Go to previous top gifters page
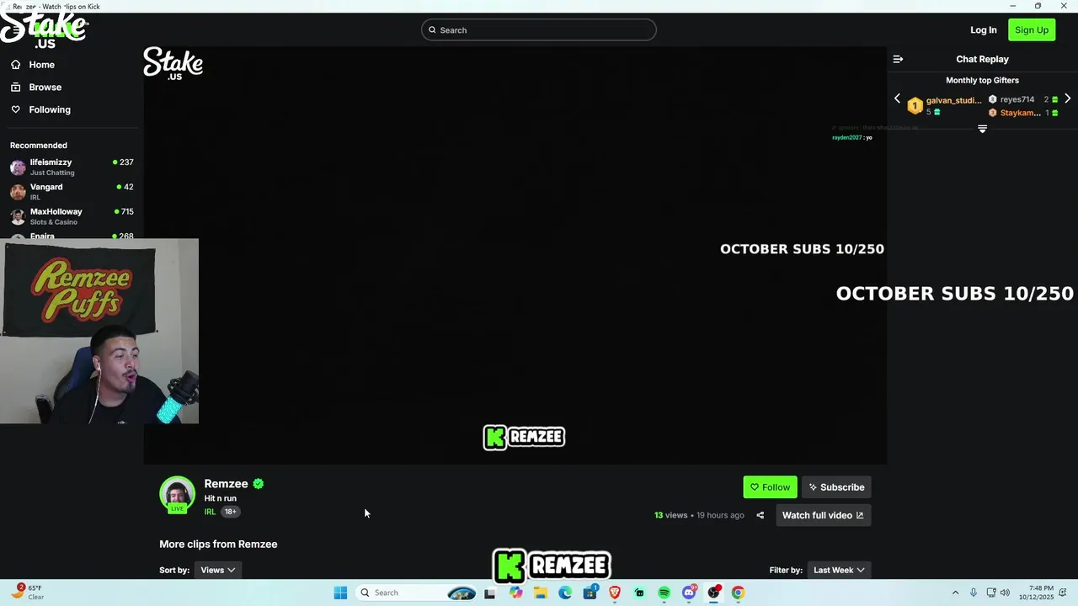The width and height of the screenshot is (1078, 606). tap(897, 98)
